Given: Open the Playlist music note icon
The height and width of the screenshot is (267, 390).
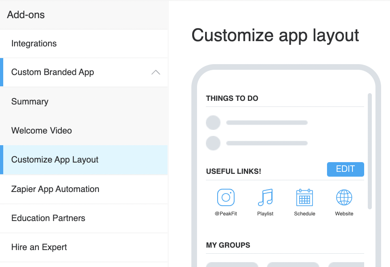Looking at the screenshot, I should [x=265, y=198].
